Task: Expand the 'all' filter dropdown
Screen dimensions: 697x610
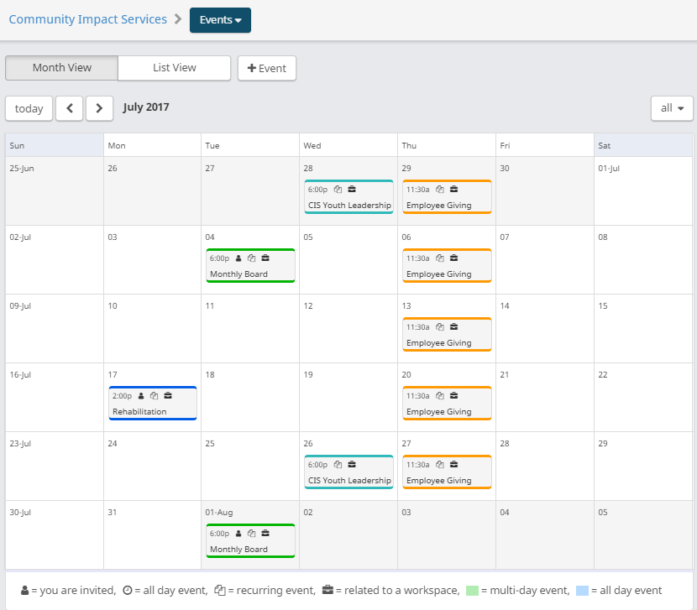Action: (672, 108)
